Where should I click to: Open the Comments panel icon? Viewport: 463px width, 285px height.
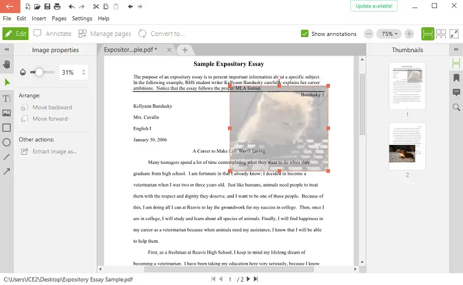(456, 93)
